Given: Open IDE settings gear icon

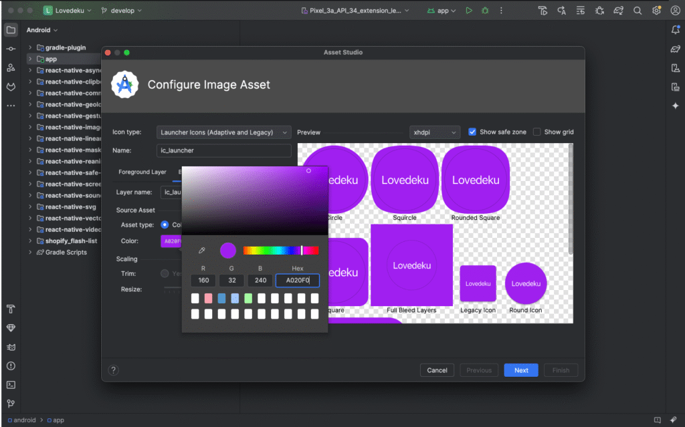Looking at the screenshot, I should (656, 11).
